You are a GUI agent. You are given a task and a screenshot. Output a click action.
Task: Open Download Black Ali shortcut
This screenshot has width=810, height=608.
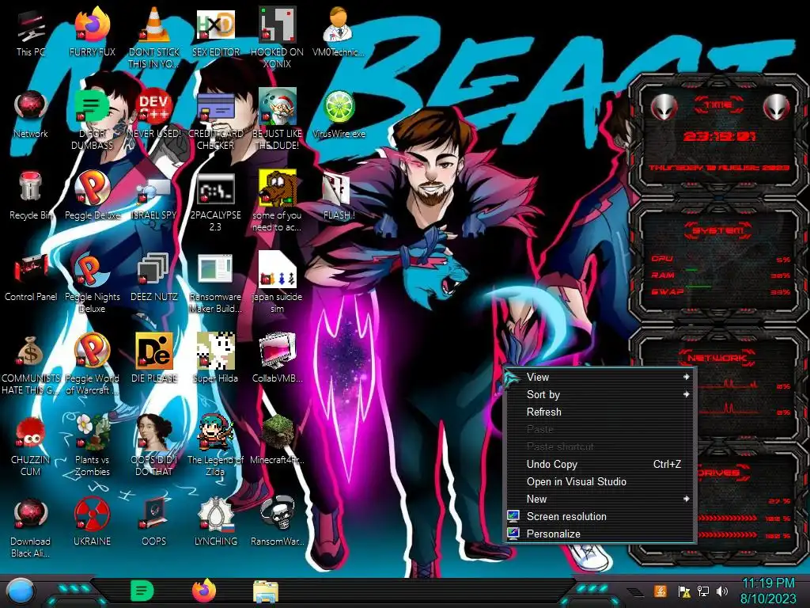click(x=31, y=527)
